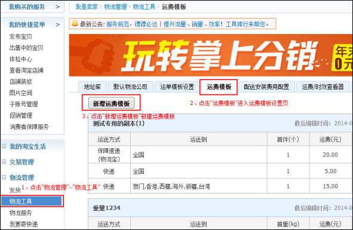Viewport: 353px width, 230px height.
Task: Go to 物流管理 breadcrumb link
Action: click(x=115, y=7)
